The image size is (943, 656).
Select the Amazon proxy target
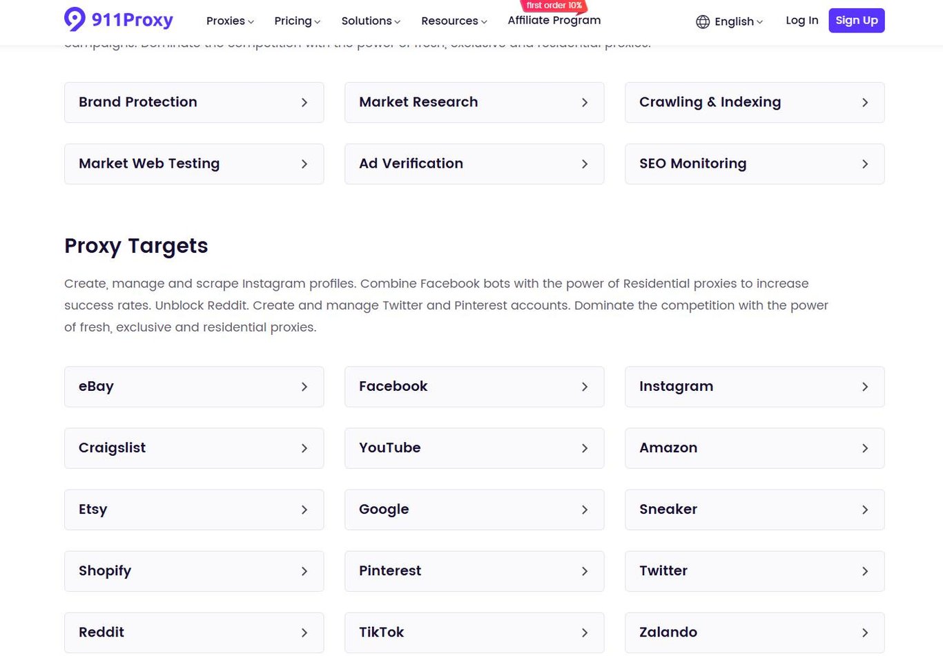[x=755, y=448]
